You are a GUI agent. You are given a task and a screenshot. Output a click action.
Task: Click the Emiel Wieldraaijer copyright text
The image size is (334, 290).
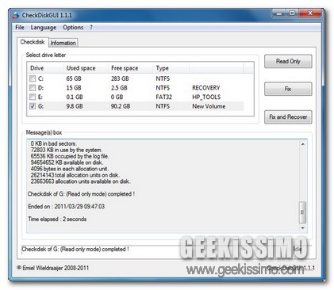[x=53, y=268]
